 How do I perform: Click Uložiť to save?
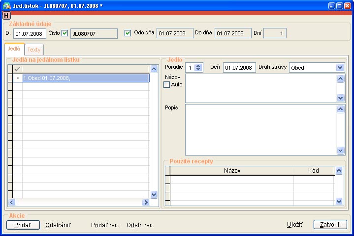(x=295, y=225)
